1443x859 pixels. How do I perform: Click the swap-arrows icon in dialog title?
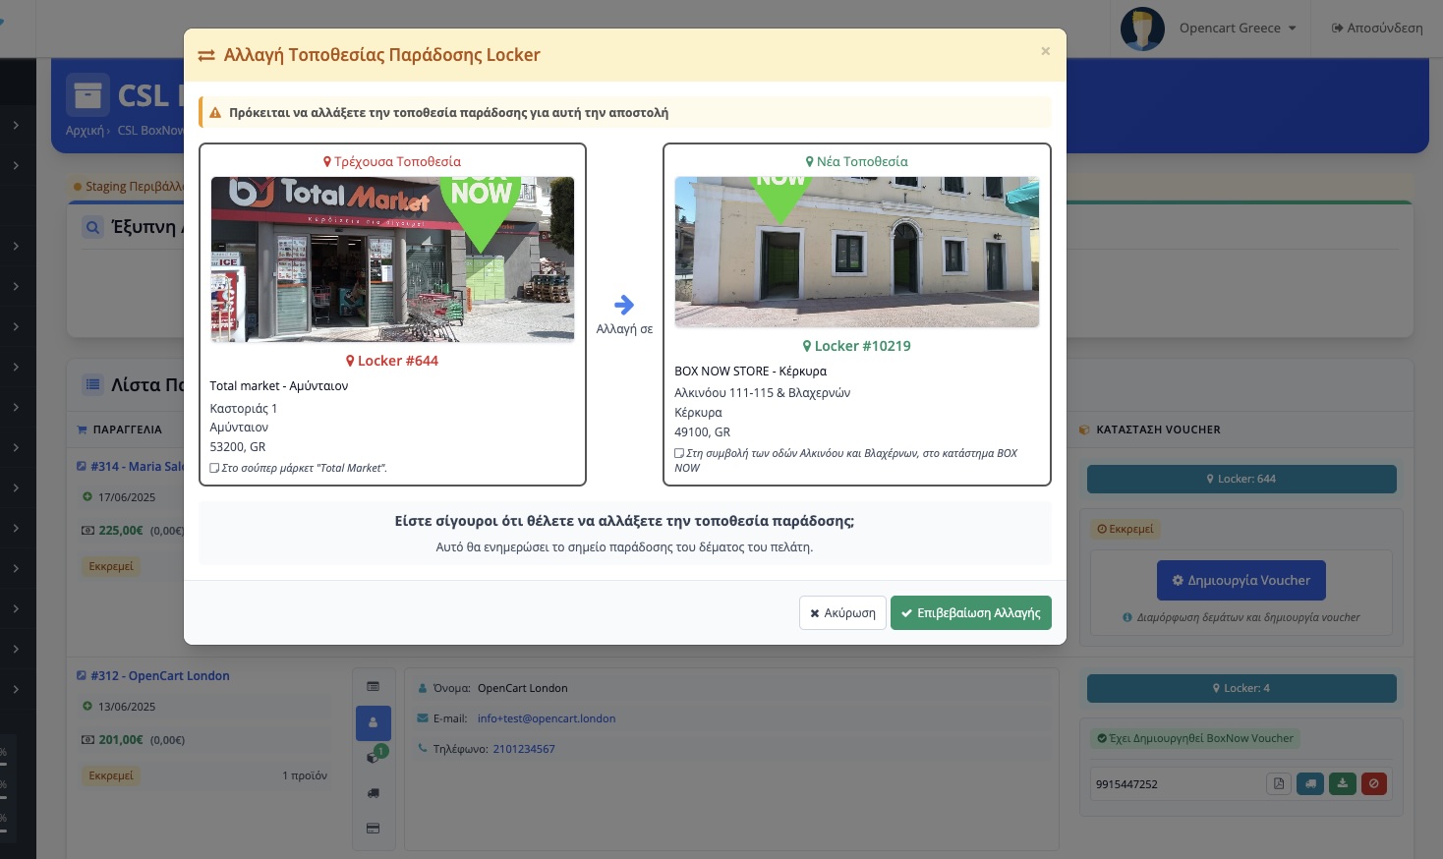point(206,55)
